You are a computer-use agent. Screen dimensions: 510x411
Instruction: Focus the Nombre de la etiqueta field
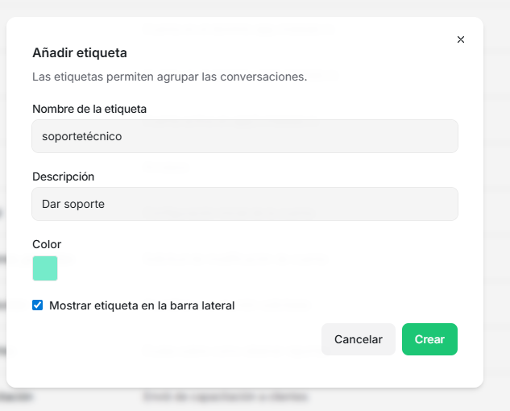[245, 136]
